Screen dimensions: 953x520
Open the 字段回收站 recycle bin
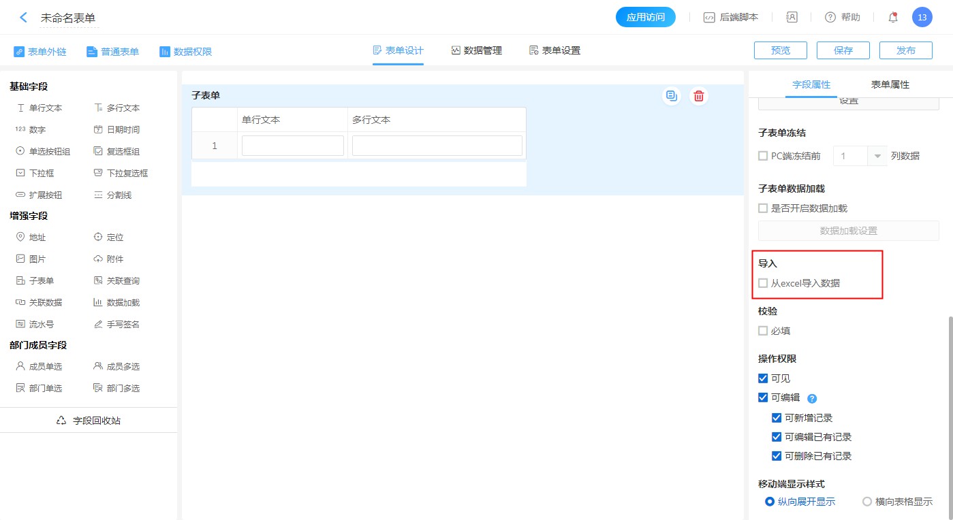click(89, 421)
